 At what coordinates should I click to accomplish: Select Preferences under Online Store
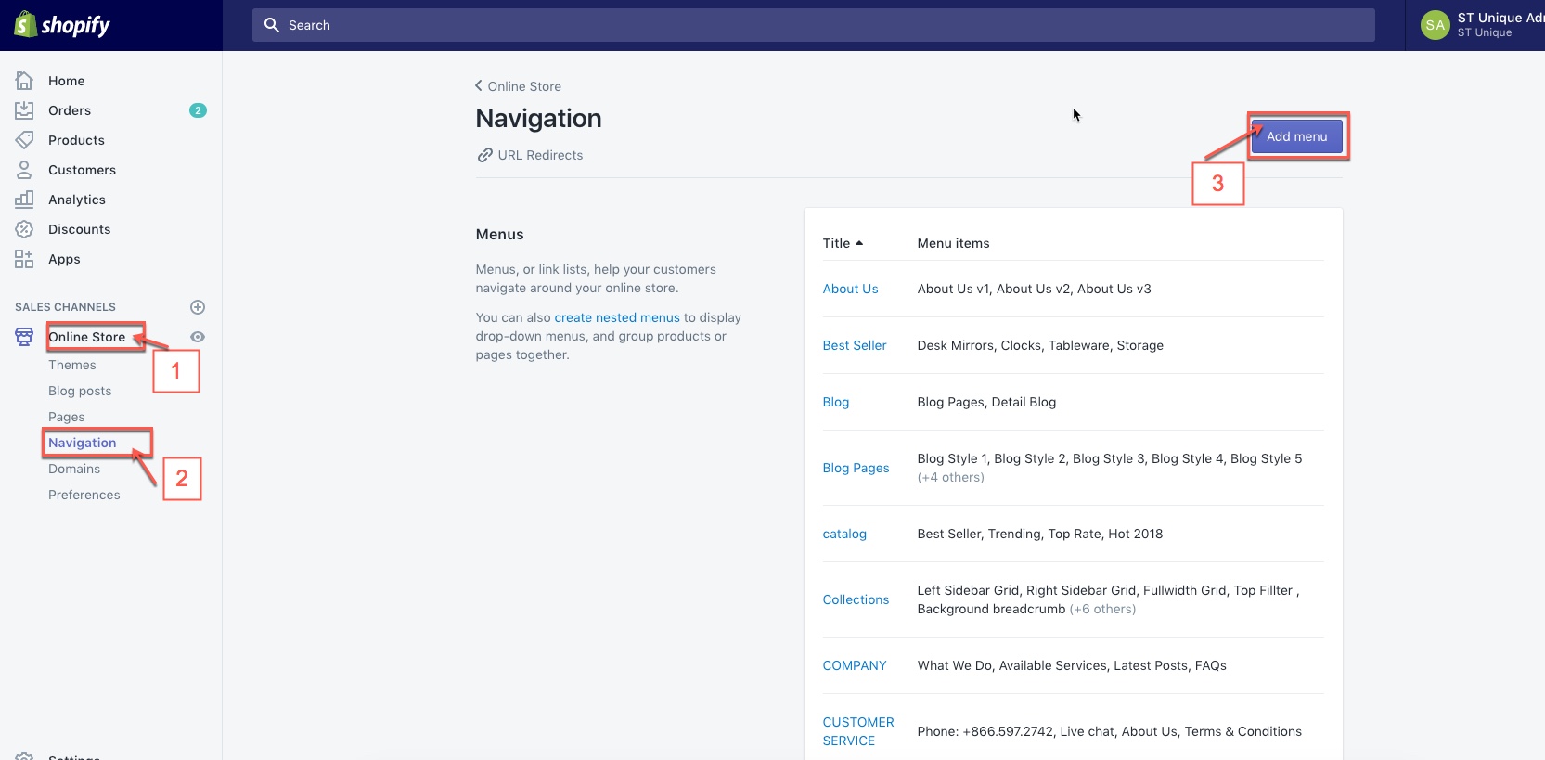[x=84, y=495]
